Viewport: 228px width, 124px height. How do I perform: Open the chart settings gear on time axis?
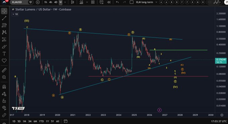click(x=222, y=115)
